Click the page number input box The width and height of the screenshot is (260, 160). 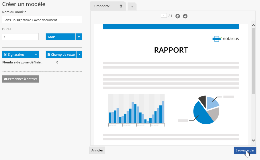(x=164, y=16)
